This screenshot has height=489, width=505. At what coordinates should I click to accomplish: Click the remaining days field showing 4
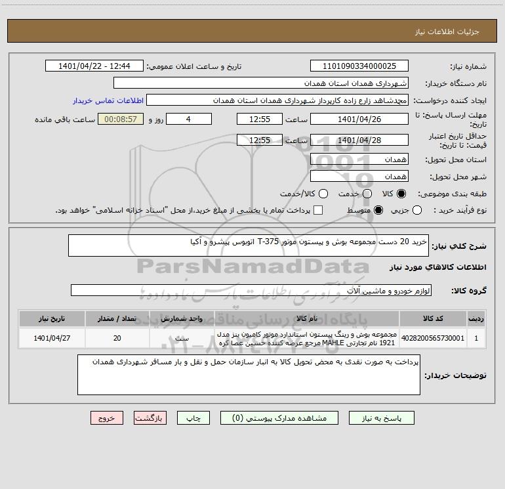[x=189, y=119]
